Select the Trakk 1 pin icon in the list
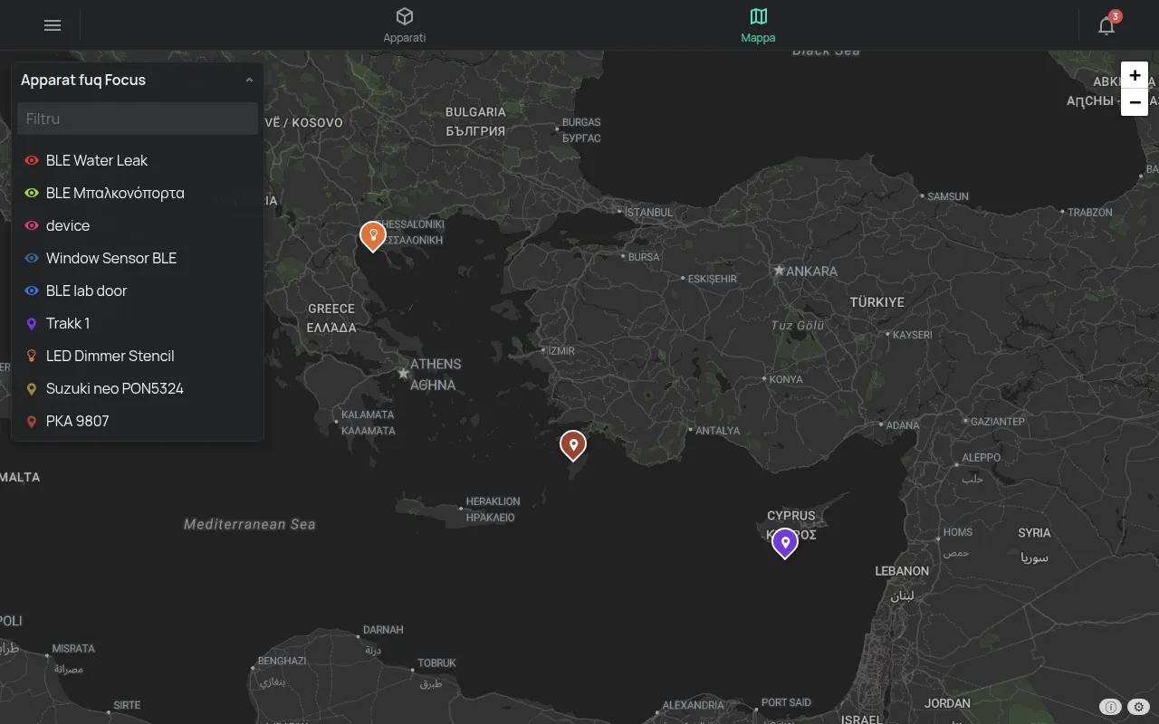Screen dimensions: 1159x724 pos(32,323)
